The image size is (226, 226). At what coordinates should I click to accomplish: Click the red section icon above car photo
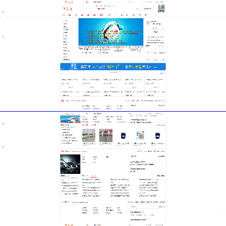tap(62, 151)
